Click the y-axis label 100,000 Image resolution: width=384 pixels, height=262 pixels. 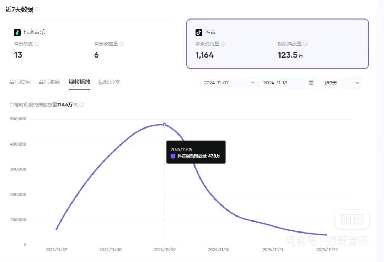[x=18, y=220]
